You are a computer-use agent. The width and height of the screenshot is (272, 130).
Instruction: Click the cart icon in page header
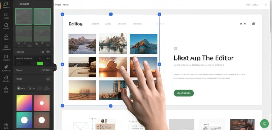click(253, 24)
